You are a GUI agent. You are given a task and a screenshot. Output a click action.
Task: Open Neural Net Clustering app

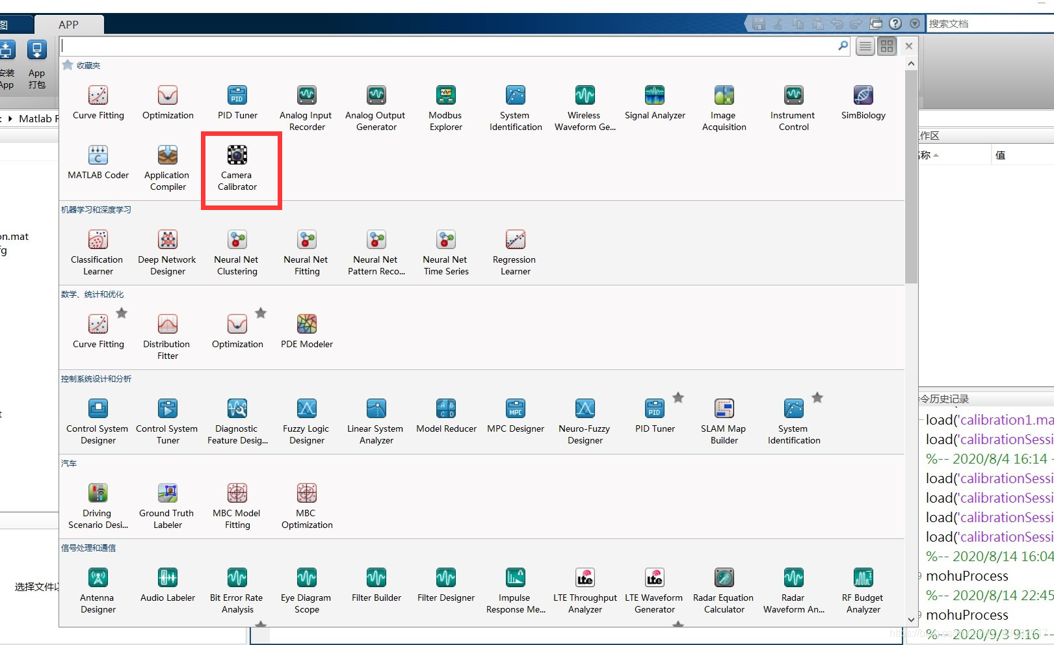(x=237, y=252)
